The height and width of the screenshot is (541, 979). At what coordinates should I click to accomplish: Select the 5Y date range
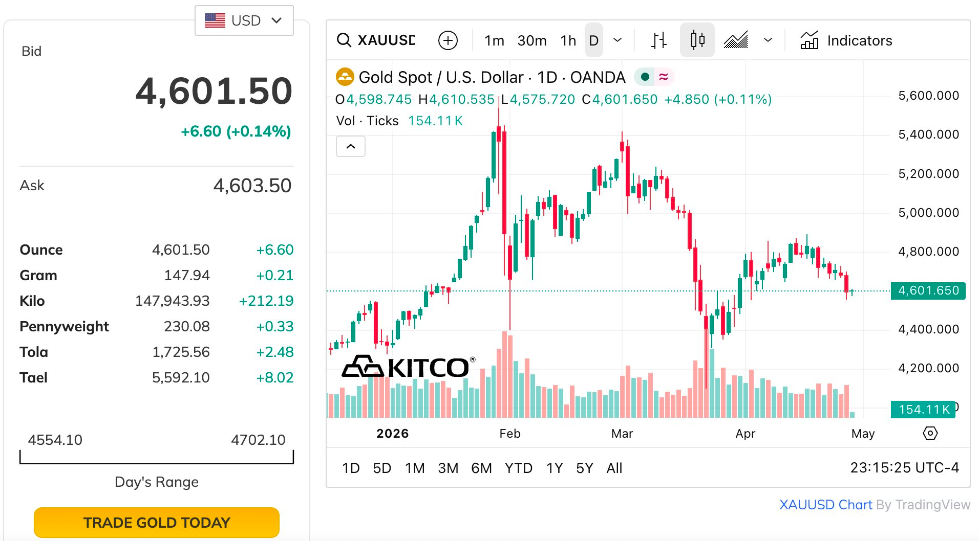point(584,468)
